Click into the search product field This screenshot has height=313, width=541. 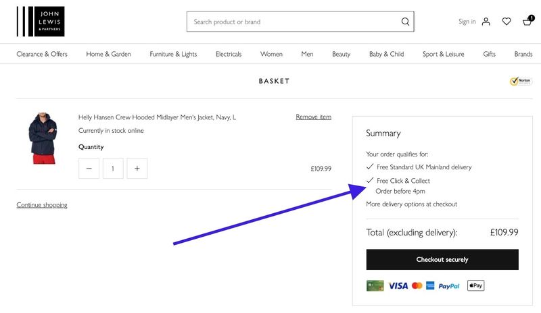click(x=293, y=22)
